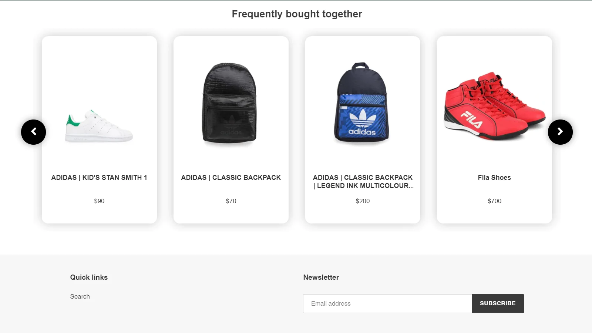The height and width of the screenshot is (333, 592).
Task: Click the next carousel arrow button
Action: point(560,132)
